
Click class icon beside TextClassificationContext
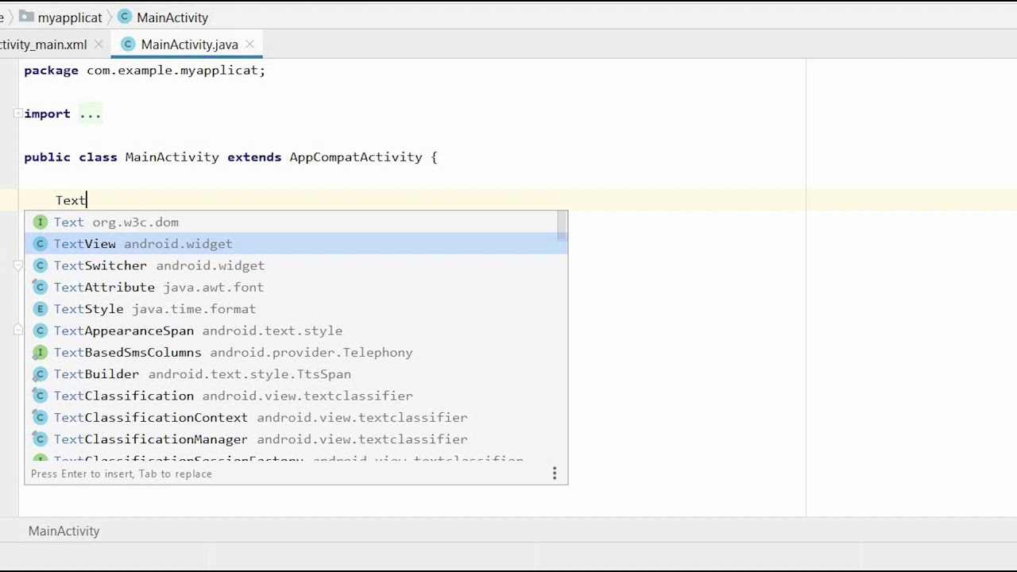[40, 417]
